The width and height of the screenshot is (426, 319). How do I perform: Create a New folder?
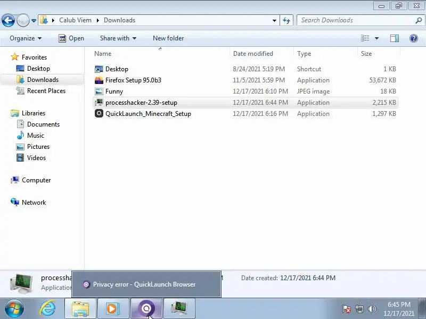pyautogui.click(x=168, y=38)
